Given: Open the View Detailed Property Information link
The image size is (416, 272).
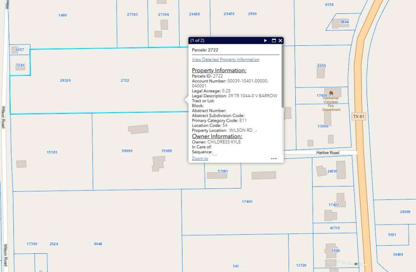Looking at the screenshot, I should pos(225,59).
